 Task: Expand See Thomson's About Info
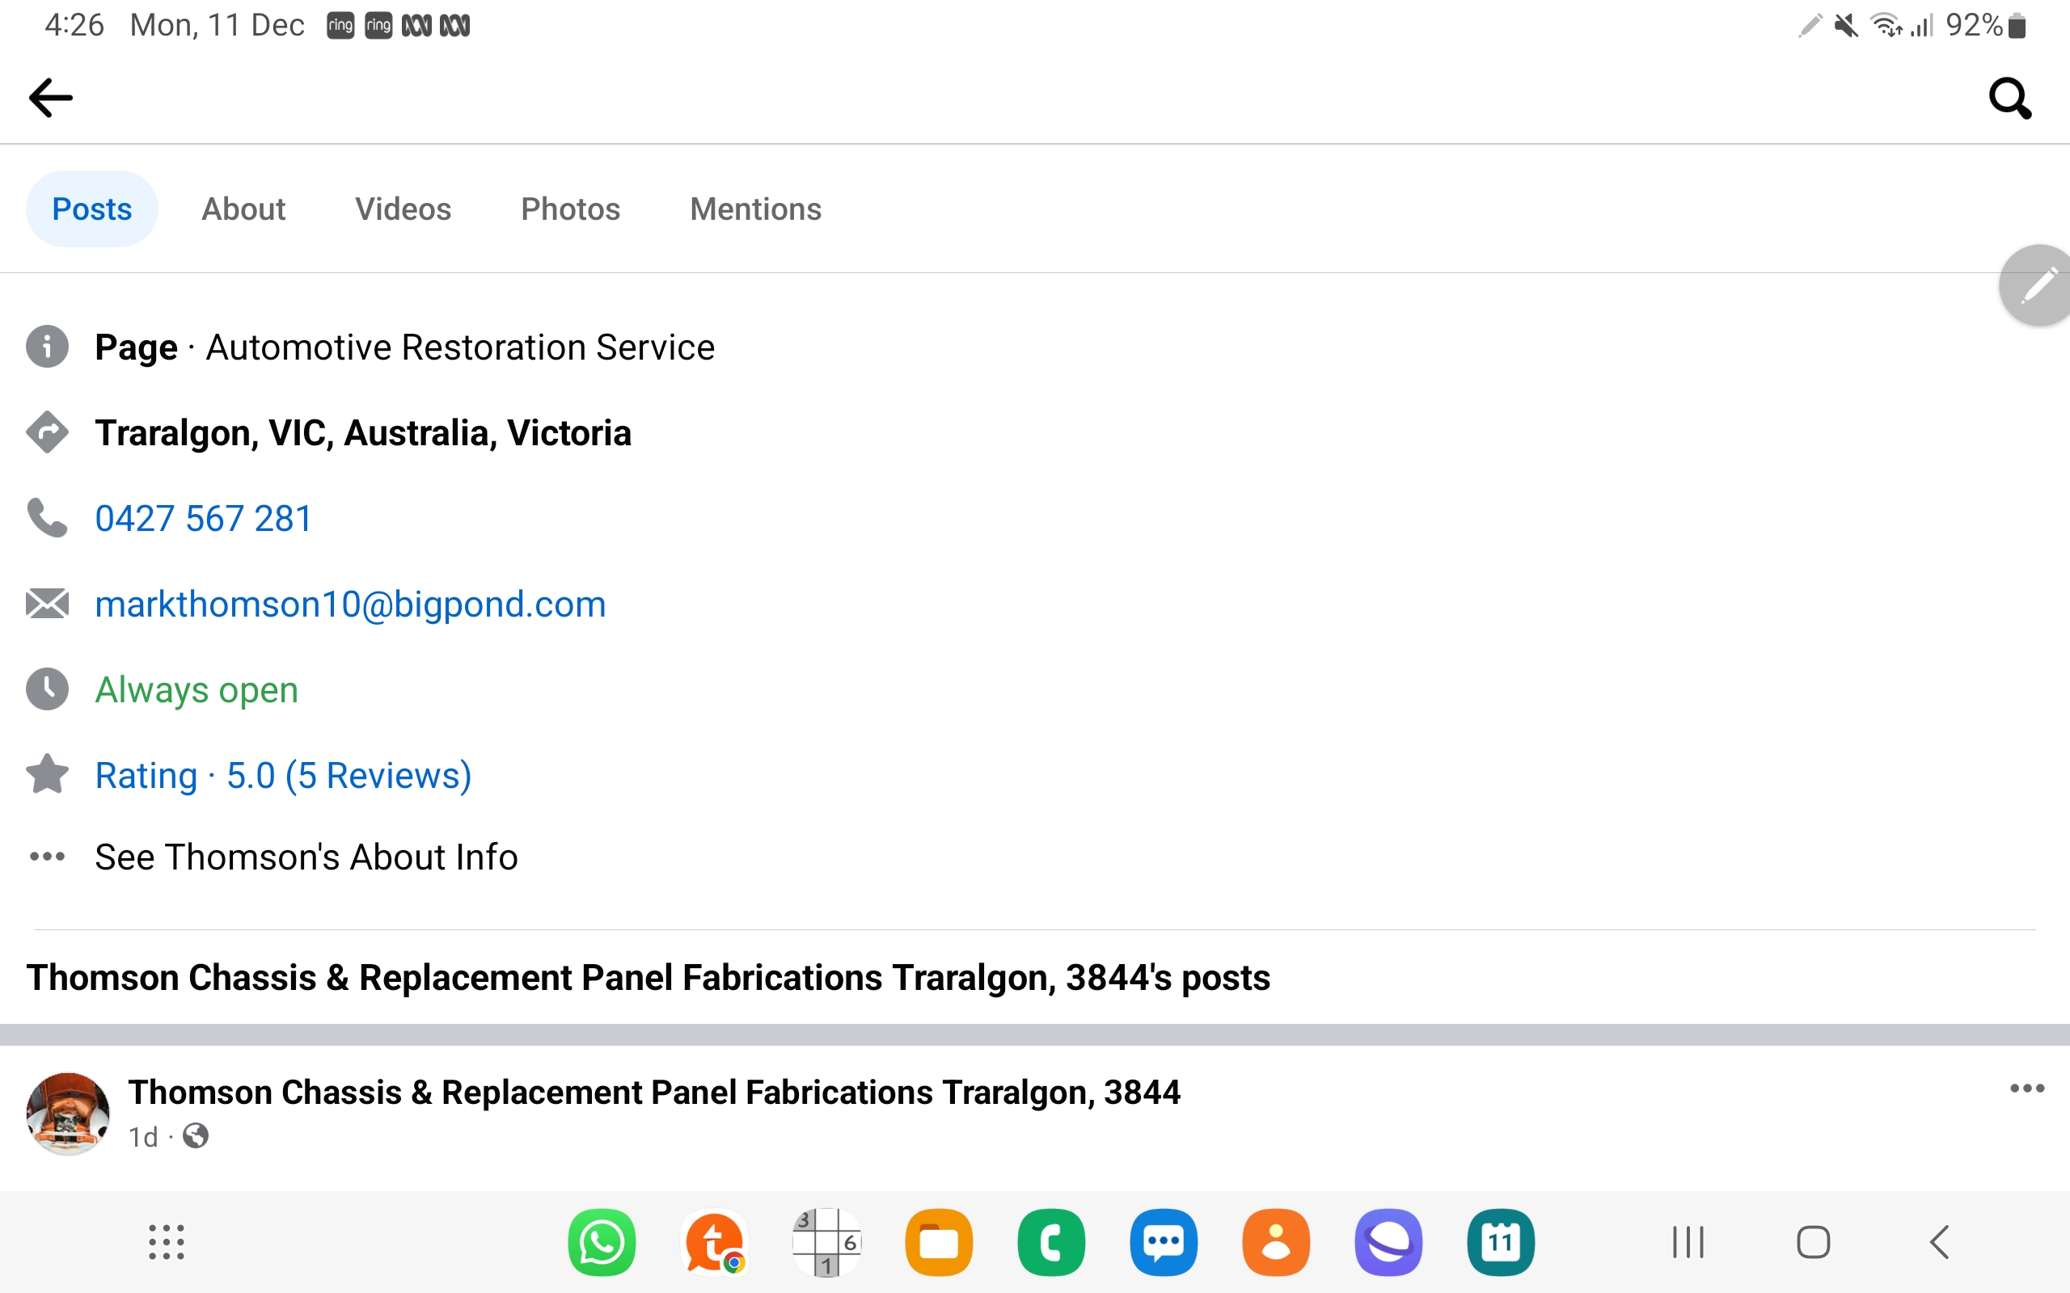pyautogui.click(x=306, y=857)
